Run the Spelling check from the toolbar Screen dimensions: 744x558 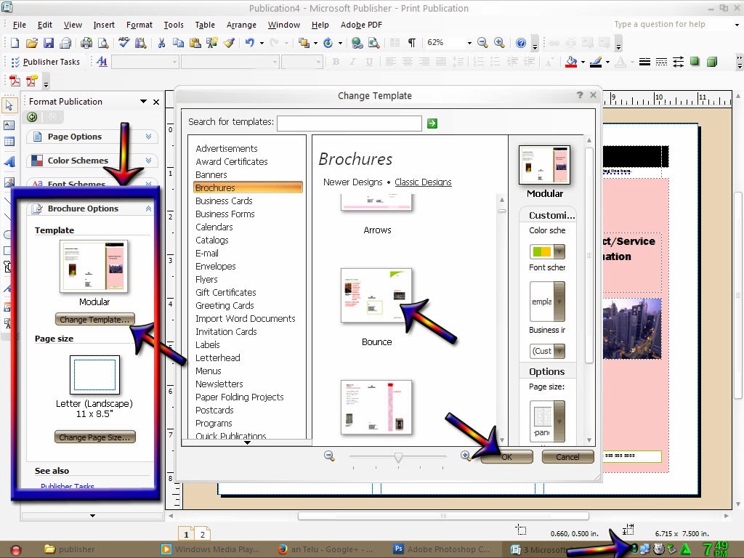122,42
